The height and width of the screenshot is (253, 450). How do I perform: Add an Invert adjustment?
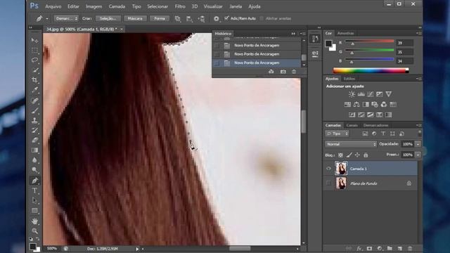tap(352, 115)
